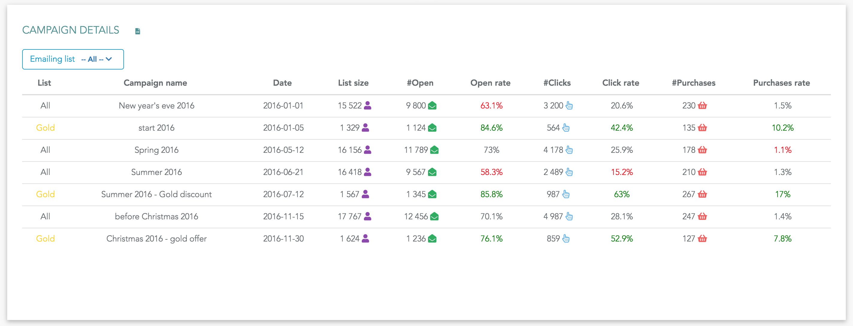Click the person icon next to 16 418
The height and width of the screenshot is (326, 853).
[x=367, y=172]
